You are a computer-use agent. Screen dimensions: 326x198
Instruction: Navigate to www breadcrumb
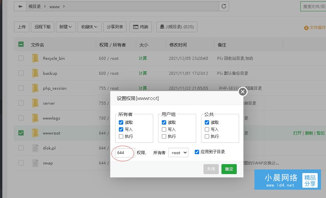tap(55, 7)
